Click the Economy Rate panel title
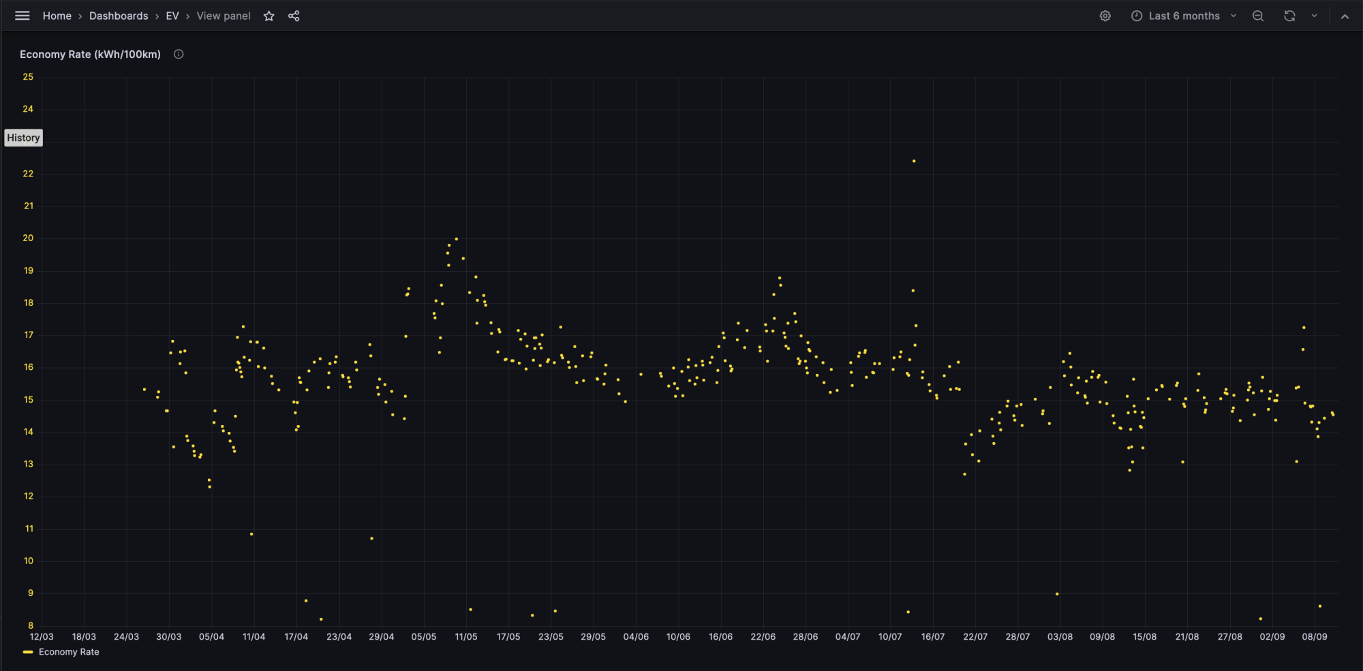 [x=90, y=54]
